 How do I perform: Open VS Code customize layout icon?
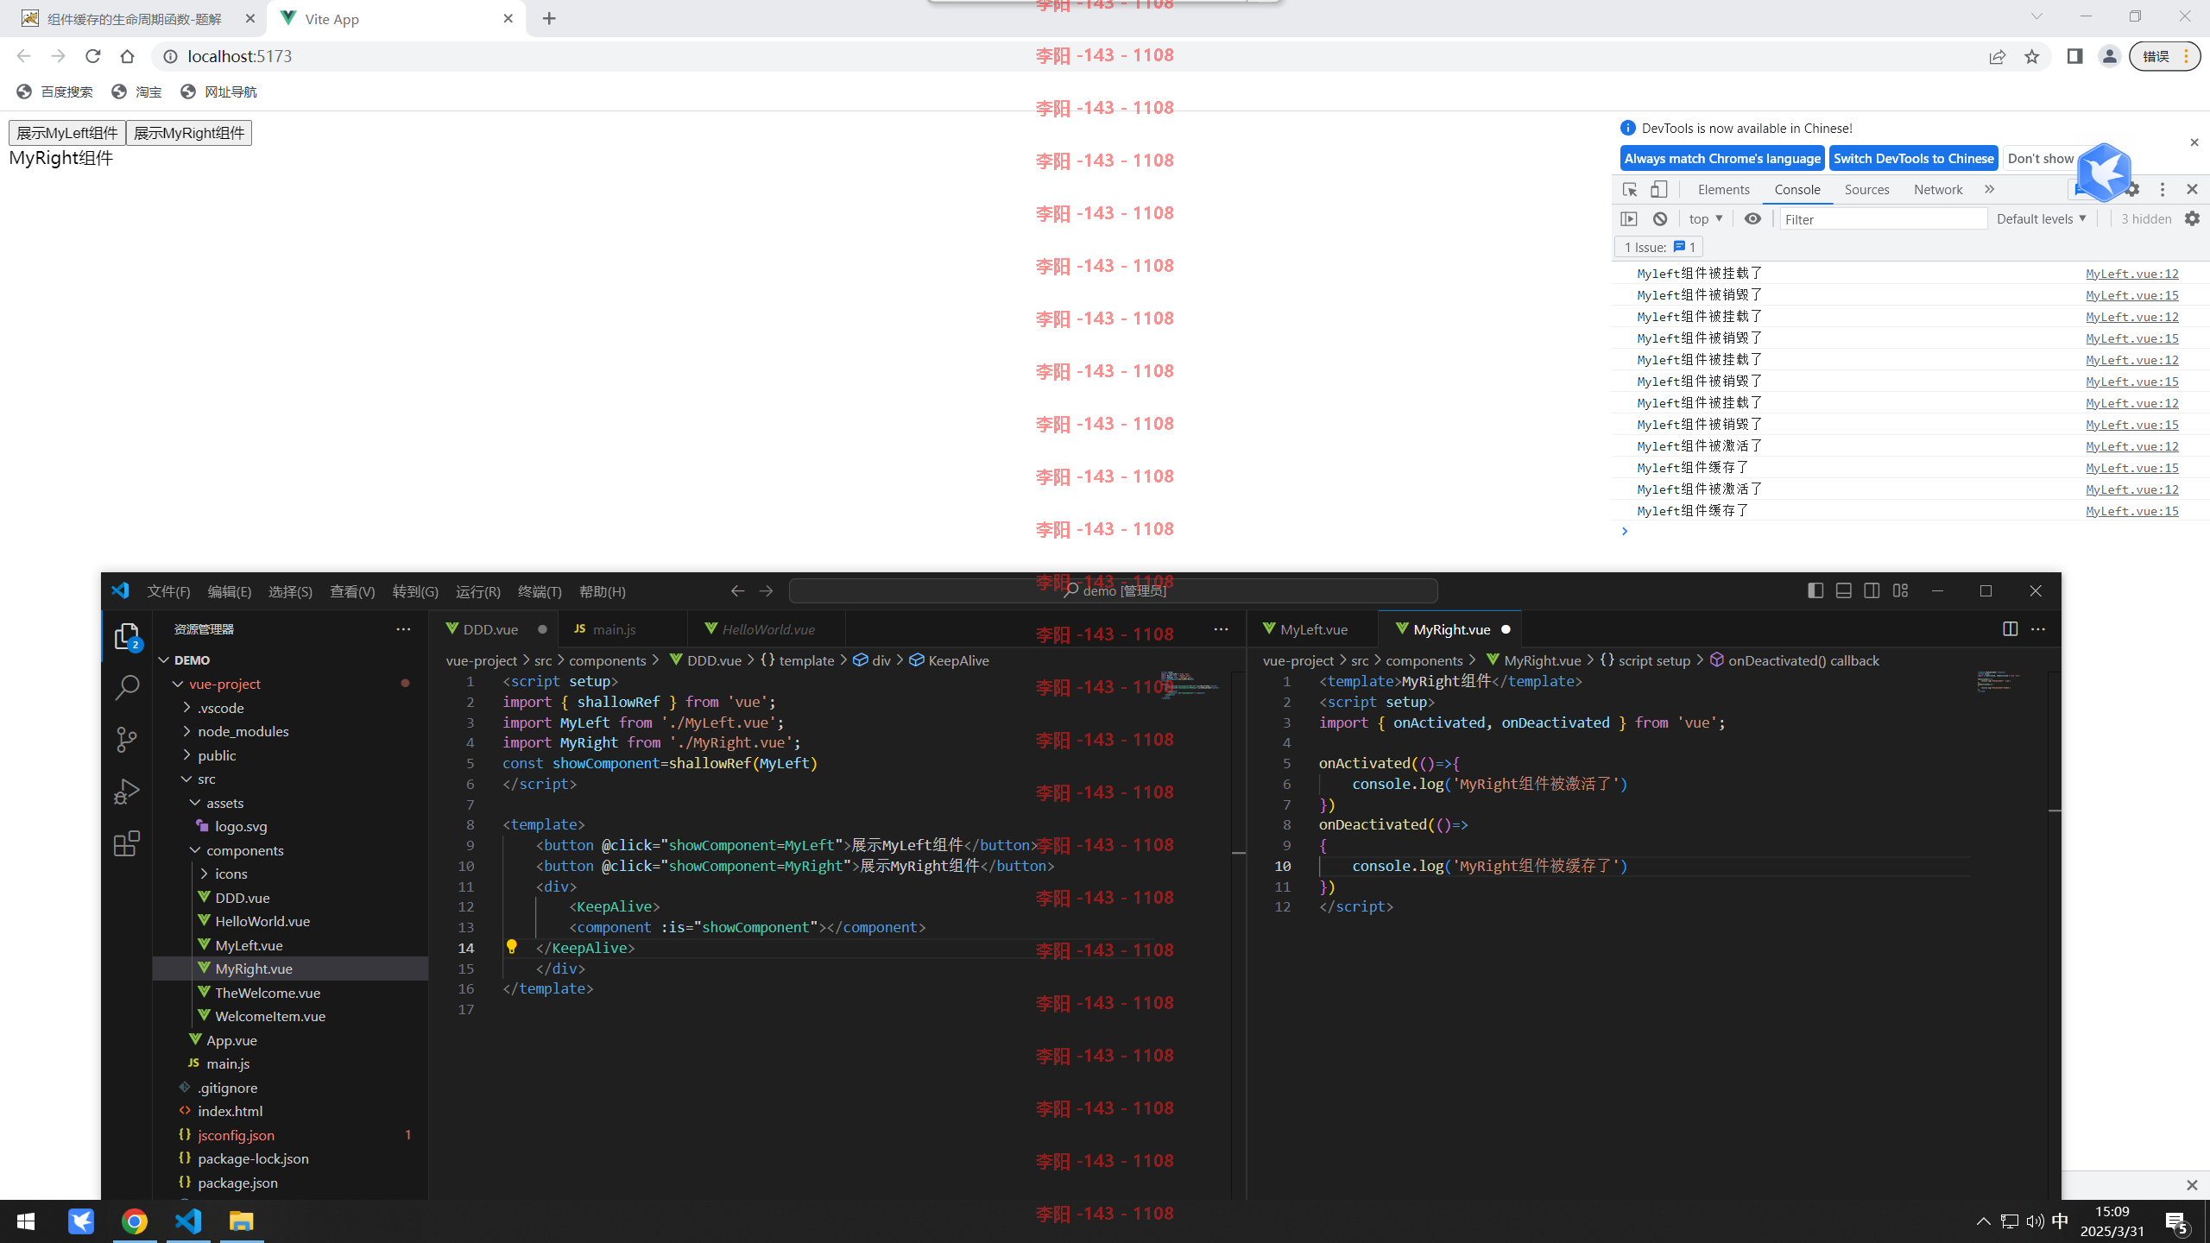point(1900,590)
